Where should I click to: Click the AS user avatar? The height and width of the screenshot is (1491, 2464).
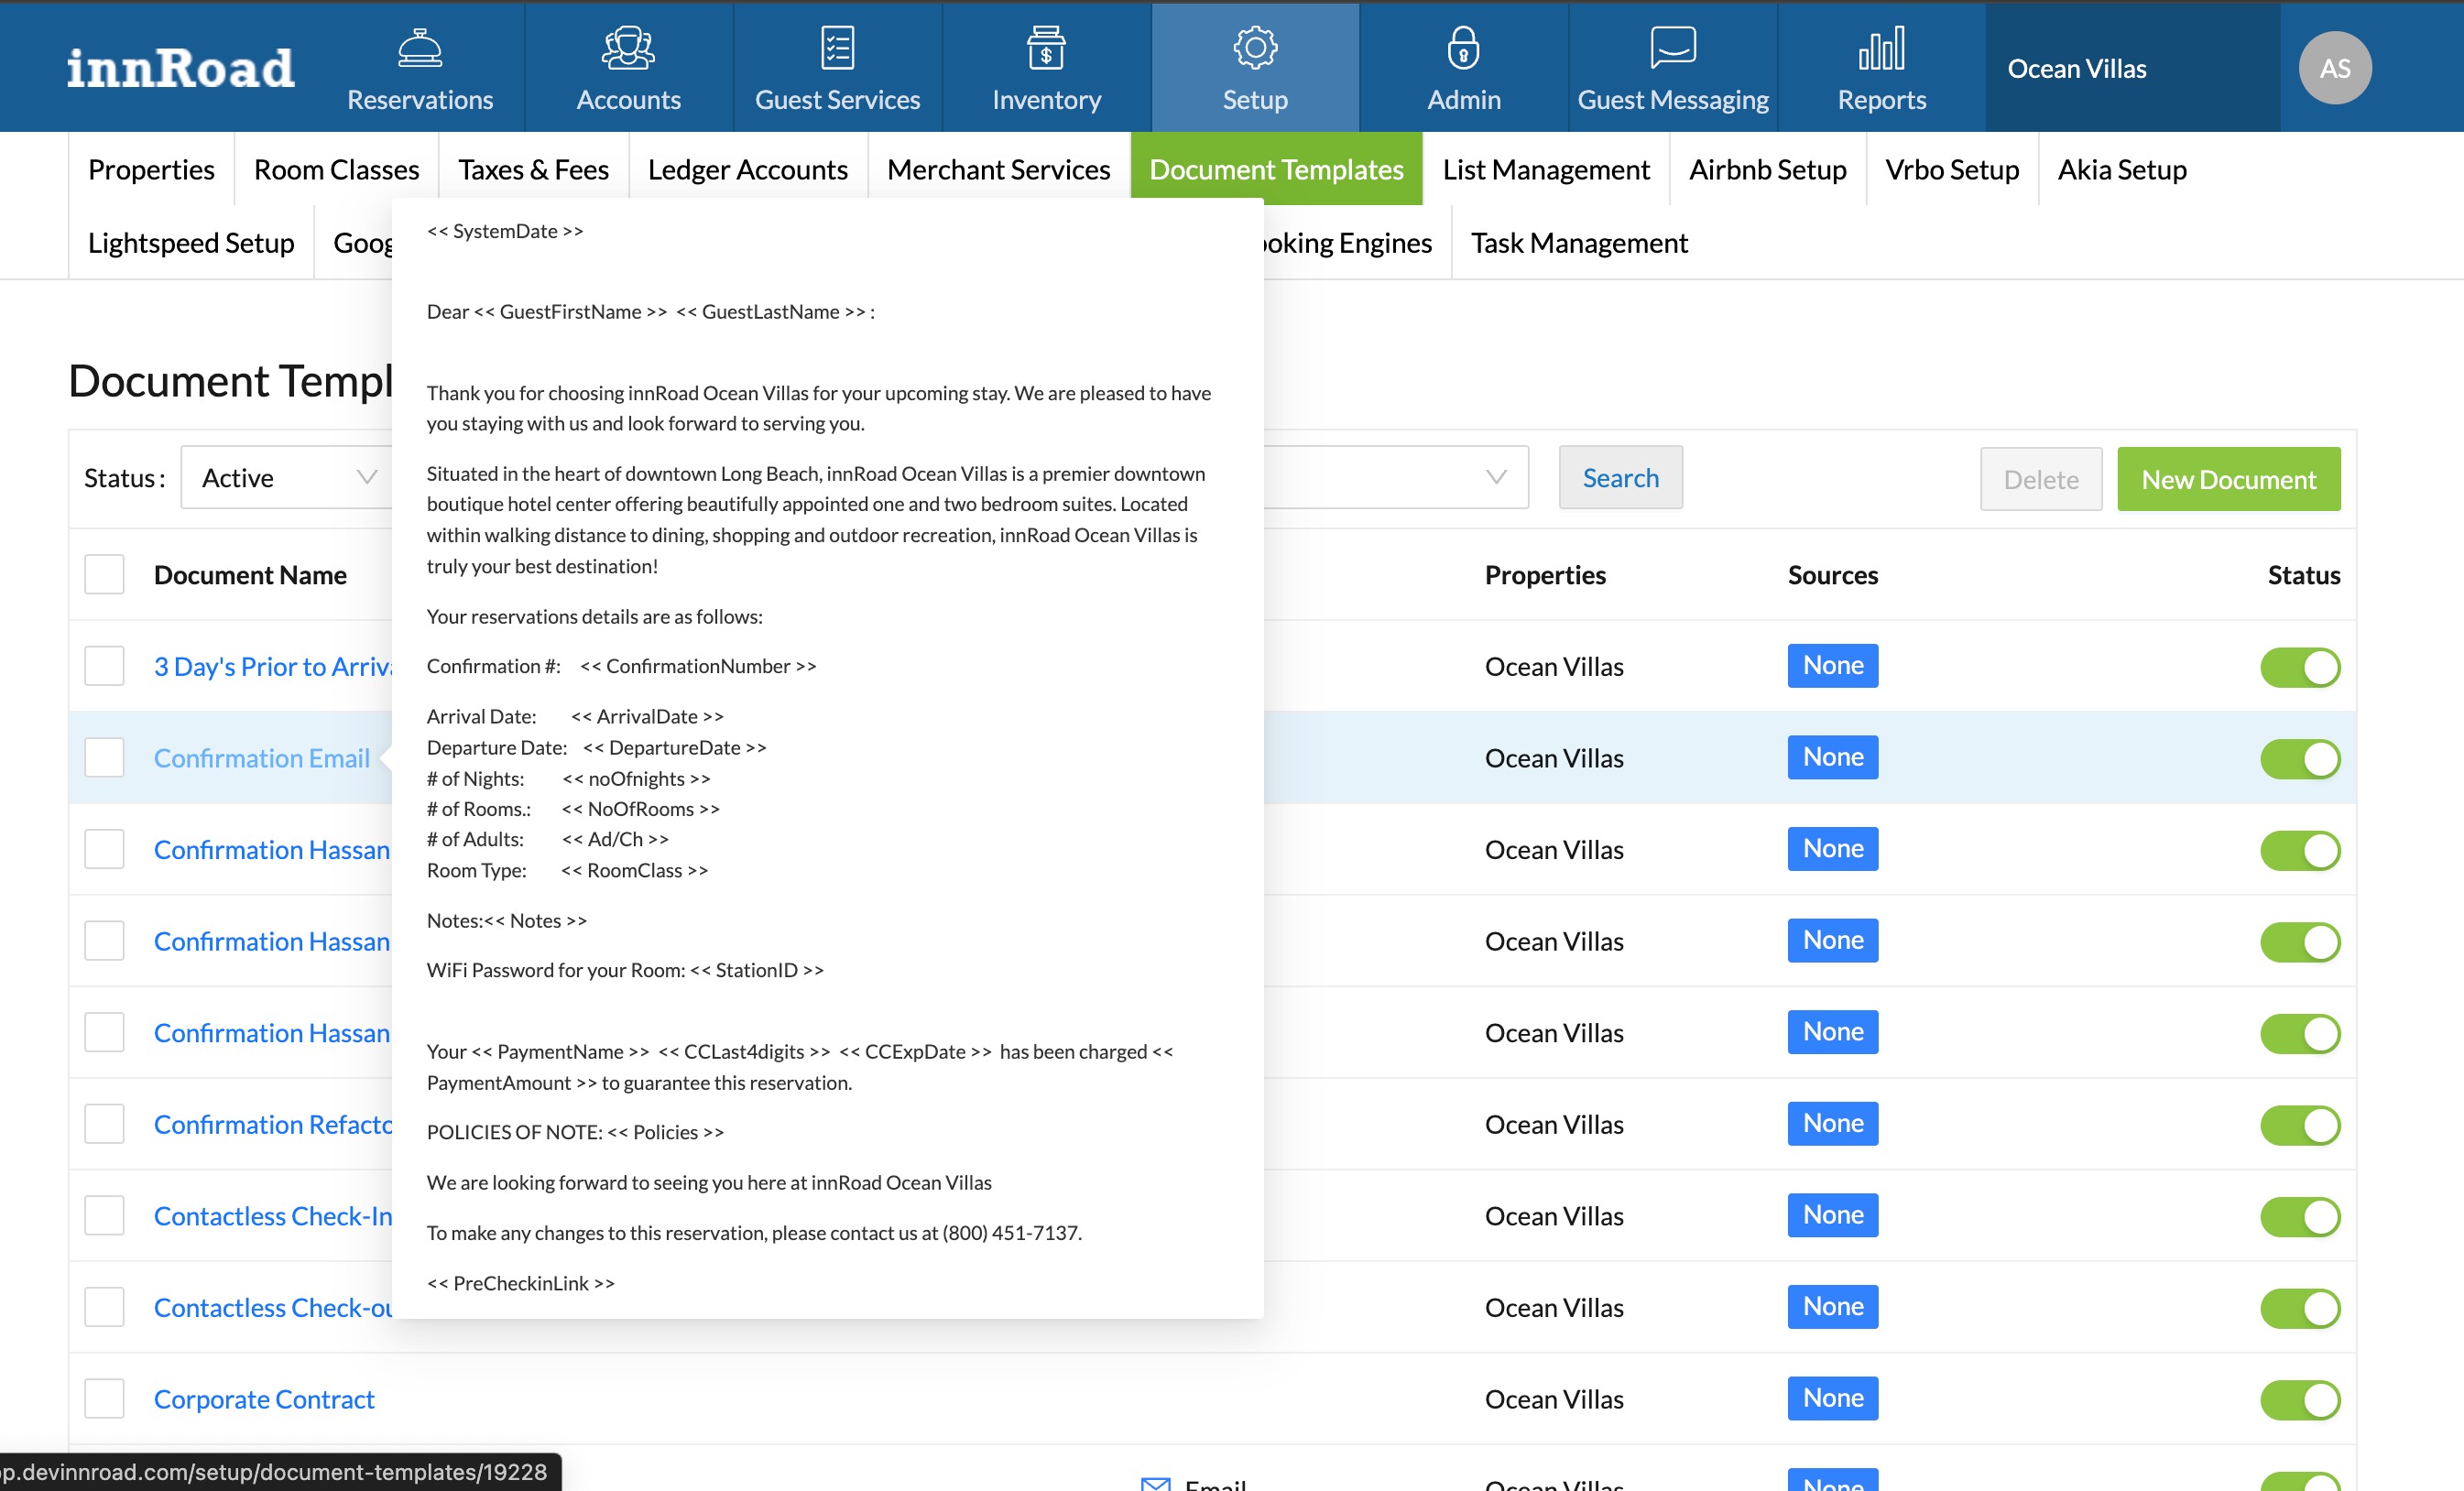pyautogui.click(x=2334, y=68)
